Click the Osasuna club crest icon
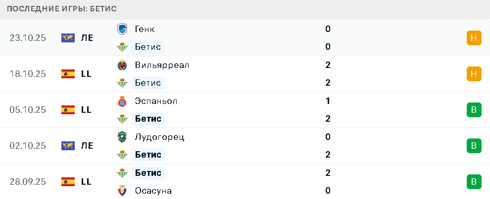Screen dimensions: 490x199 tap(122, 191)
